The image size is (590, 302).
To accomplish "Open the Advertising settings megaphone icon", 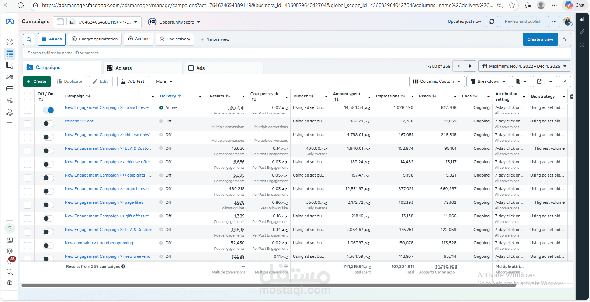I will 10,100.
